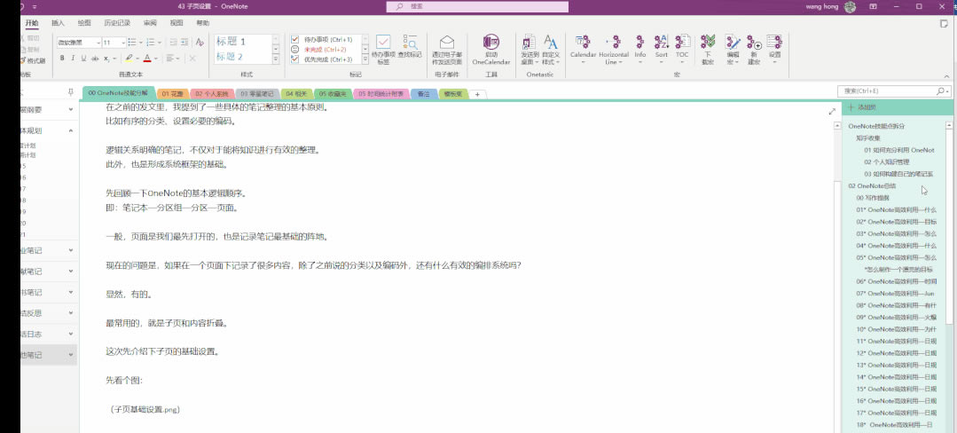Apply strikethrough formatting

(x=95, y=59)
